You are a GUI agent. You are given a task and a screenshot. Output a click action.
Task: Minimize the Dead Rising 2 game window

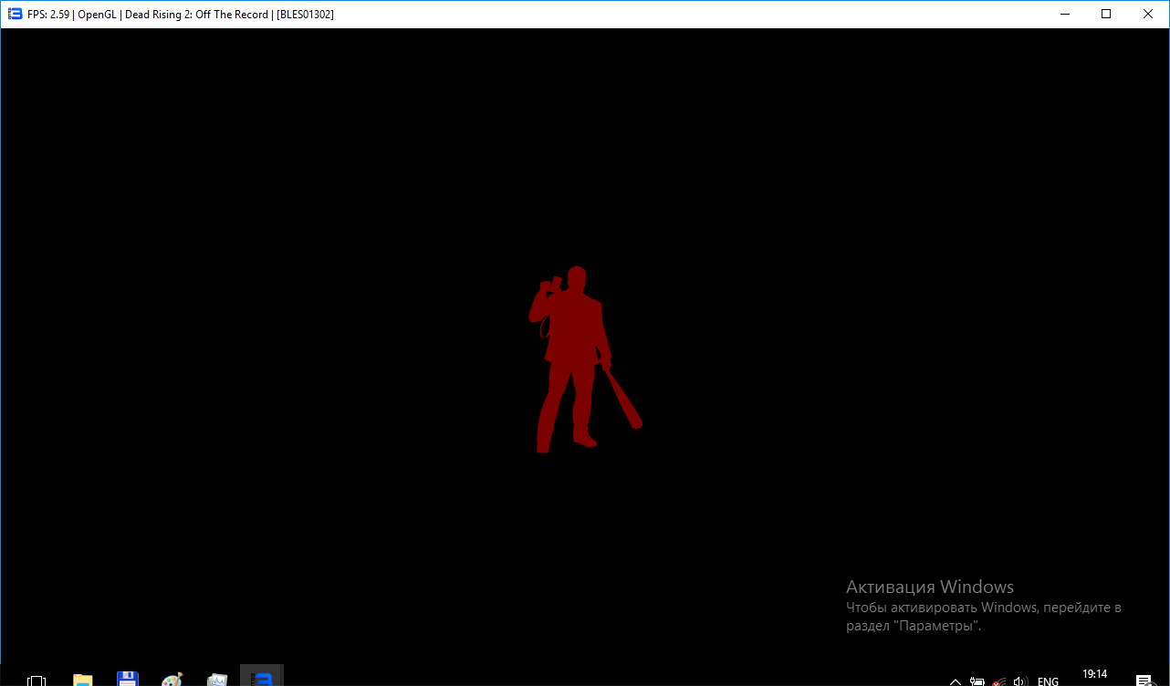(1064, 14)
